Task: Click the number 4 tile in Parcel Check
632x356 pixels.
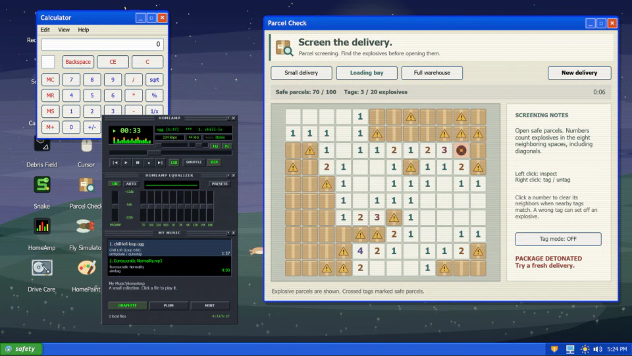Action: point(360,251)
